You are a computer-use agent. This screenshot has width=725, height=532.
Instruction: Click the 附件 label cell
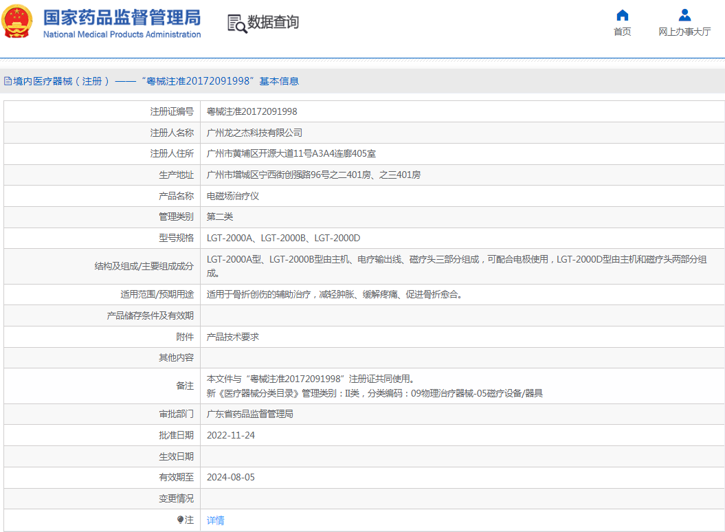click(102, 337)
